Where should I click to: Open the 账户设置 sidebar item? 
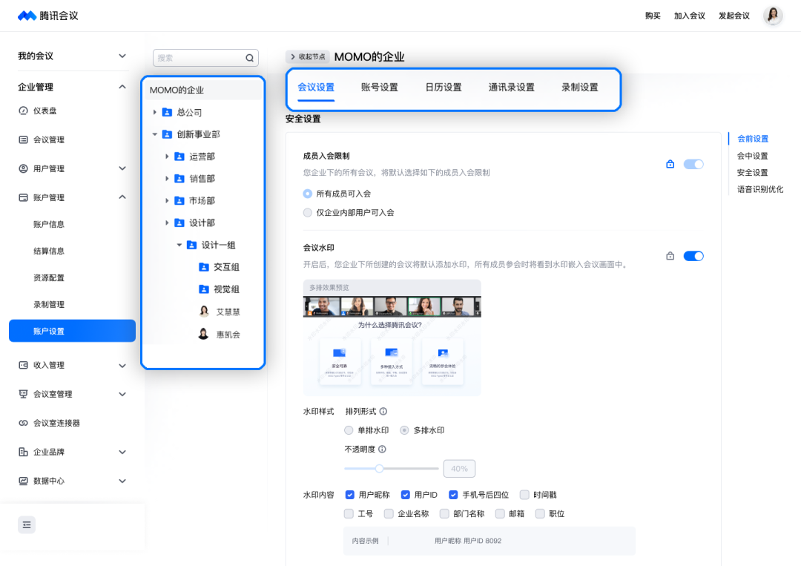pos(72,331)
